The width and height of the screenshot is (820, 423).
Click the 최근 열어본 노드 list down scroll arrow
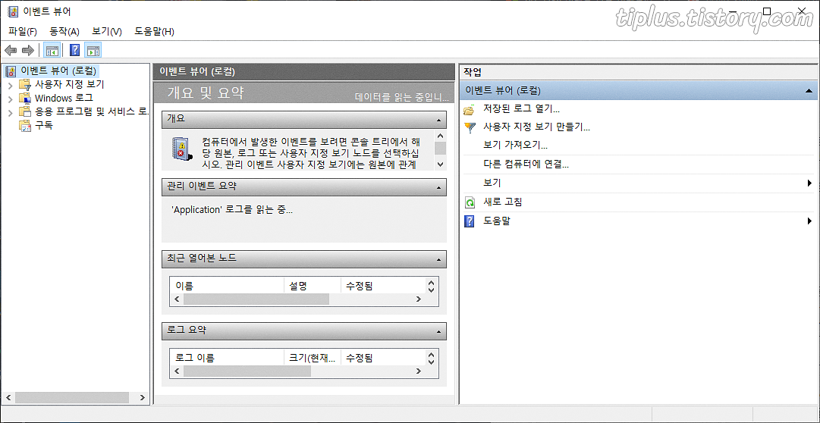tap(432, 289)
